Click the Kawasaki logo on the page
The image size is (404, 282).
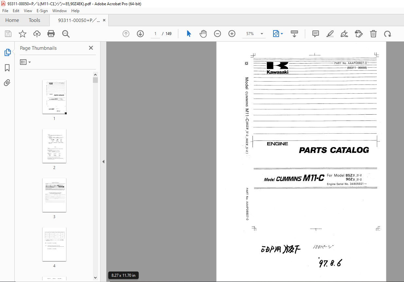point(277,68)
